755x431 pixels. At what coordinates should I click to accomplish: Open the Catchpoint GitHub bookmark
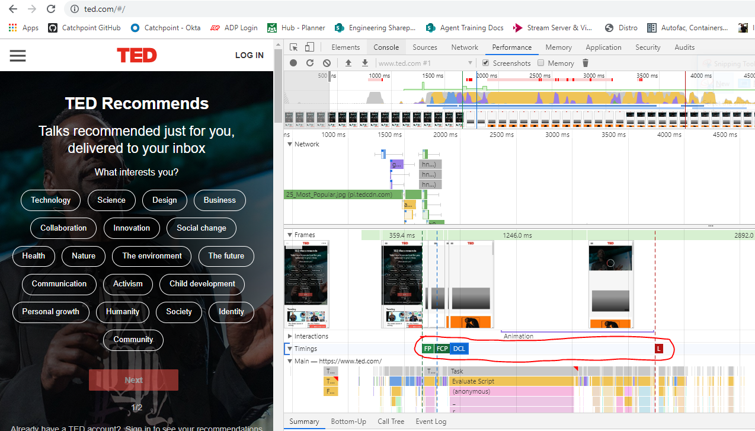[84, 27]
